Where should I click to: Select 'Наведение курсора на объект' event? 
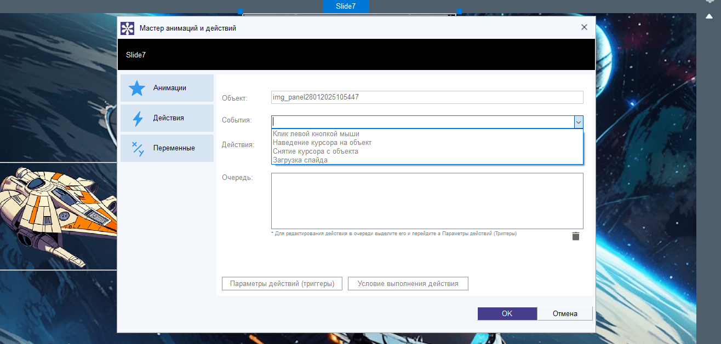coord(427,142)
